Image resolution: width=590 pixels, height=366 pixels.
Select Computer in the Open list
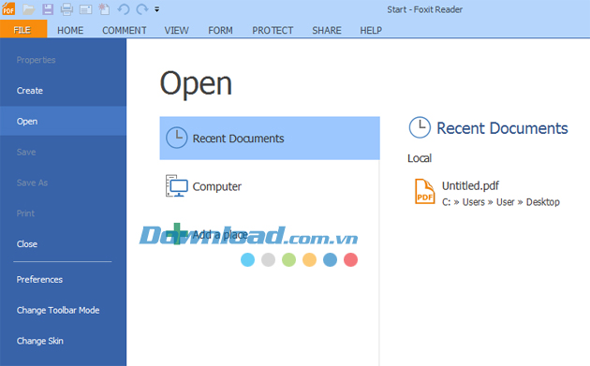(x=270, y=186)
